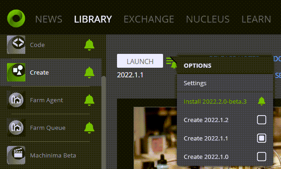
Task: Select Farm Agent in the sidebar
Action: (47, 100)
